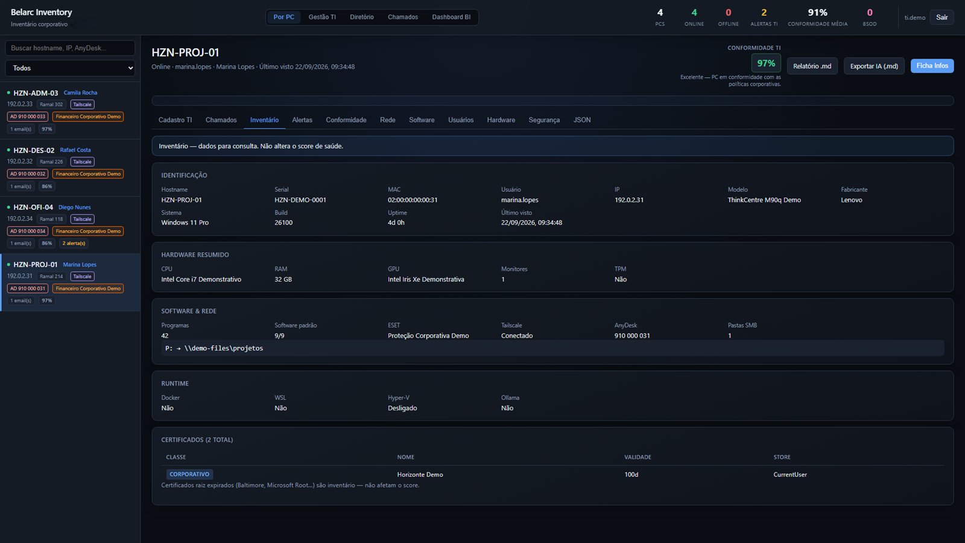Open the Software tab
The height and width of the screenshot is (543, 965).
(x=422, y=120)
